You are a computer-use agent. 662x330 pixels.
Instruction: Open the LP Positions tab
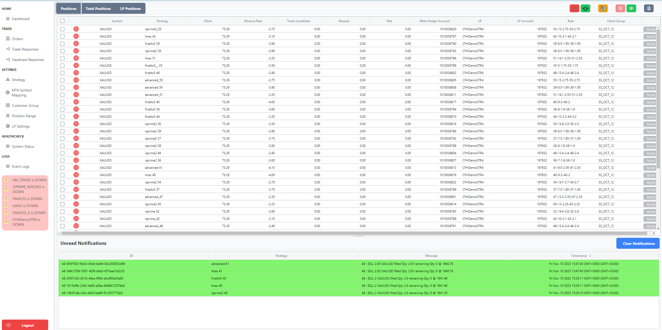pos(130,9)
